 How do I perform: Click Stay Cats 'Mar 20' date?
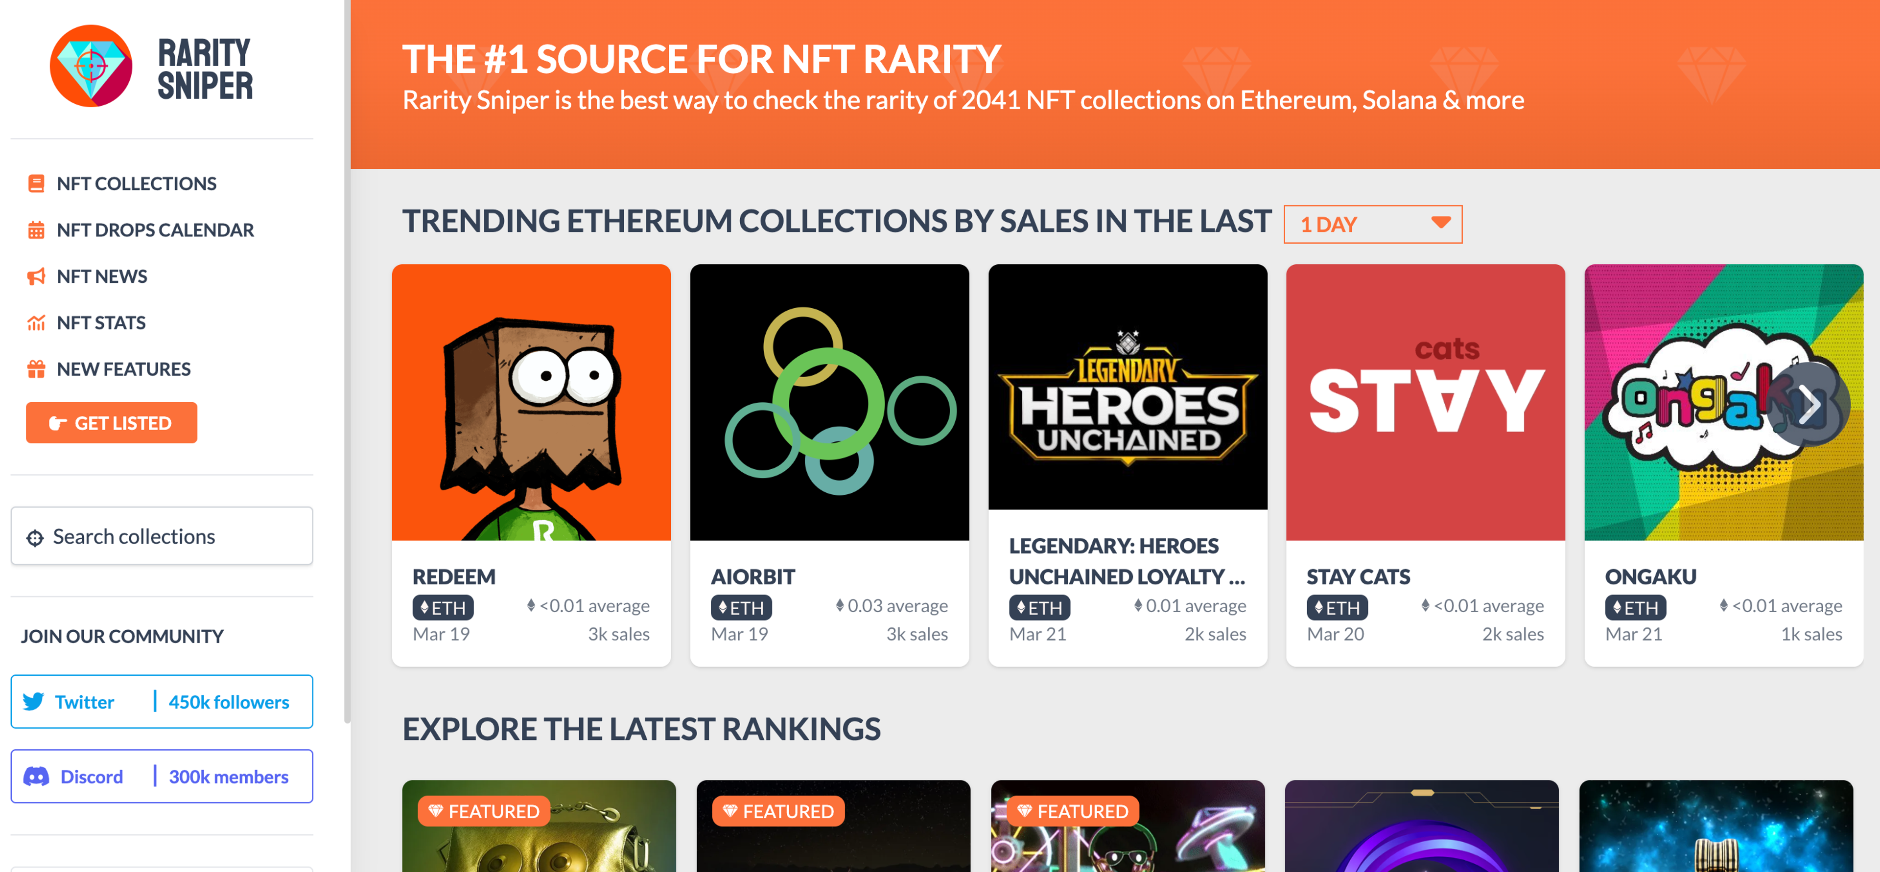pyautogui.click(x=1336, y=635)
